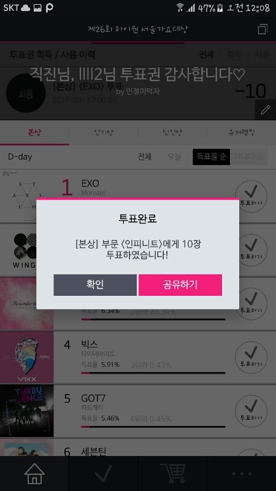
Task: Tap the VIXX album thumbnail
Action: tap(27, 357)
